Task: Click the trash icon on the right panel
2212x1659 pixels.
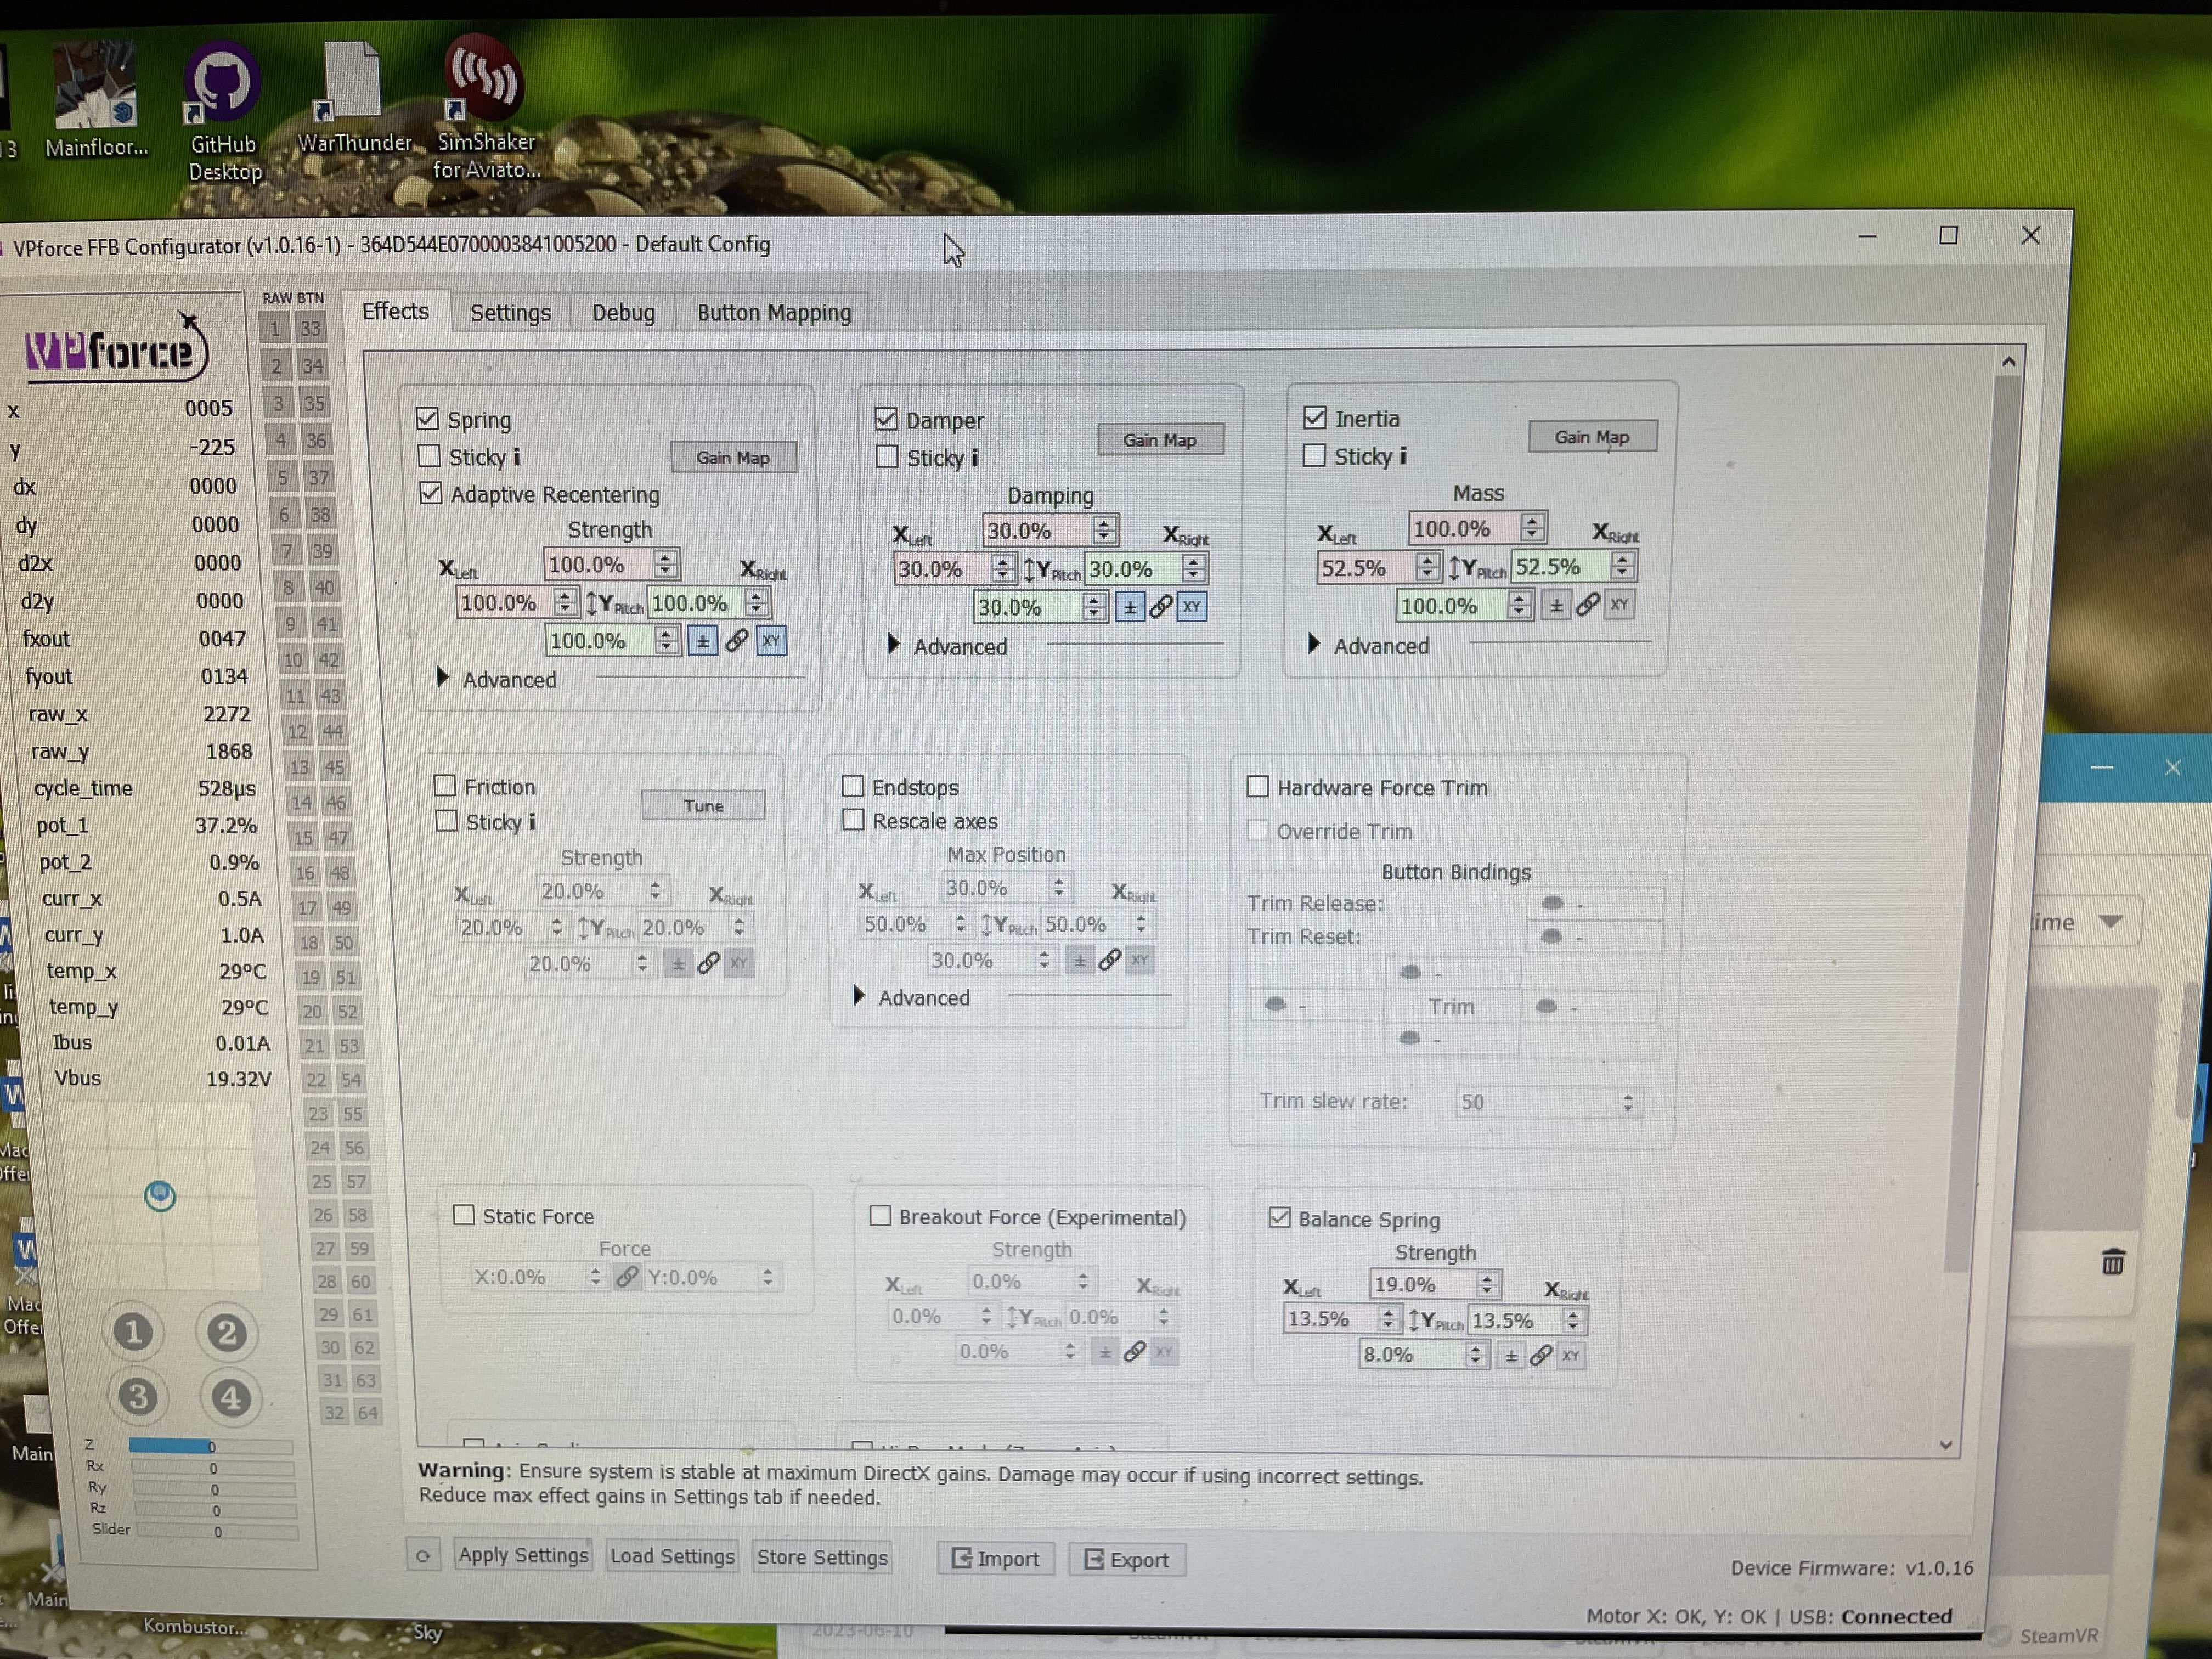Action: tap(2112, 1262)
